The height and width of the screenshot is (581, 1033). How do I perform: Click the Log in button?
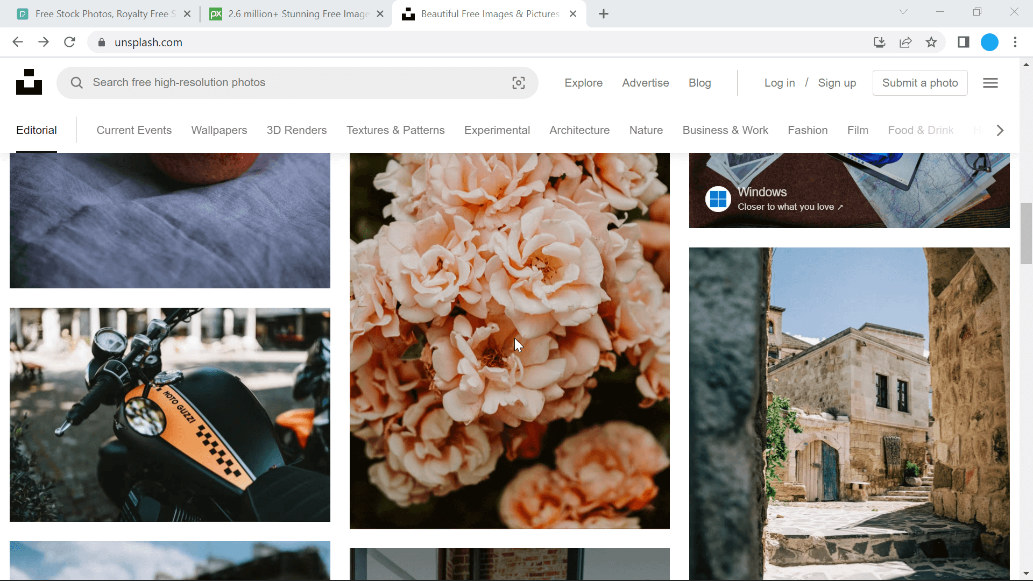pyautogui.click(x=779, y=83)
